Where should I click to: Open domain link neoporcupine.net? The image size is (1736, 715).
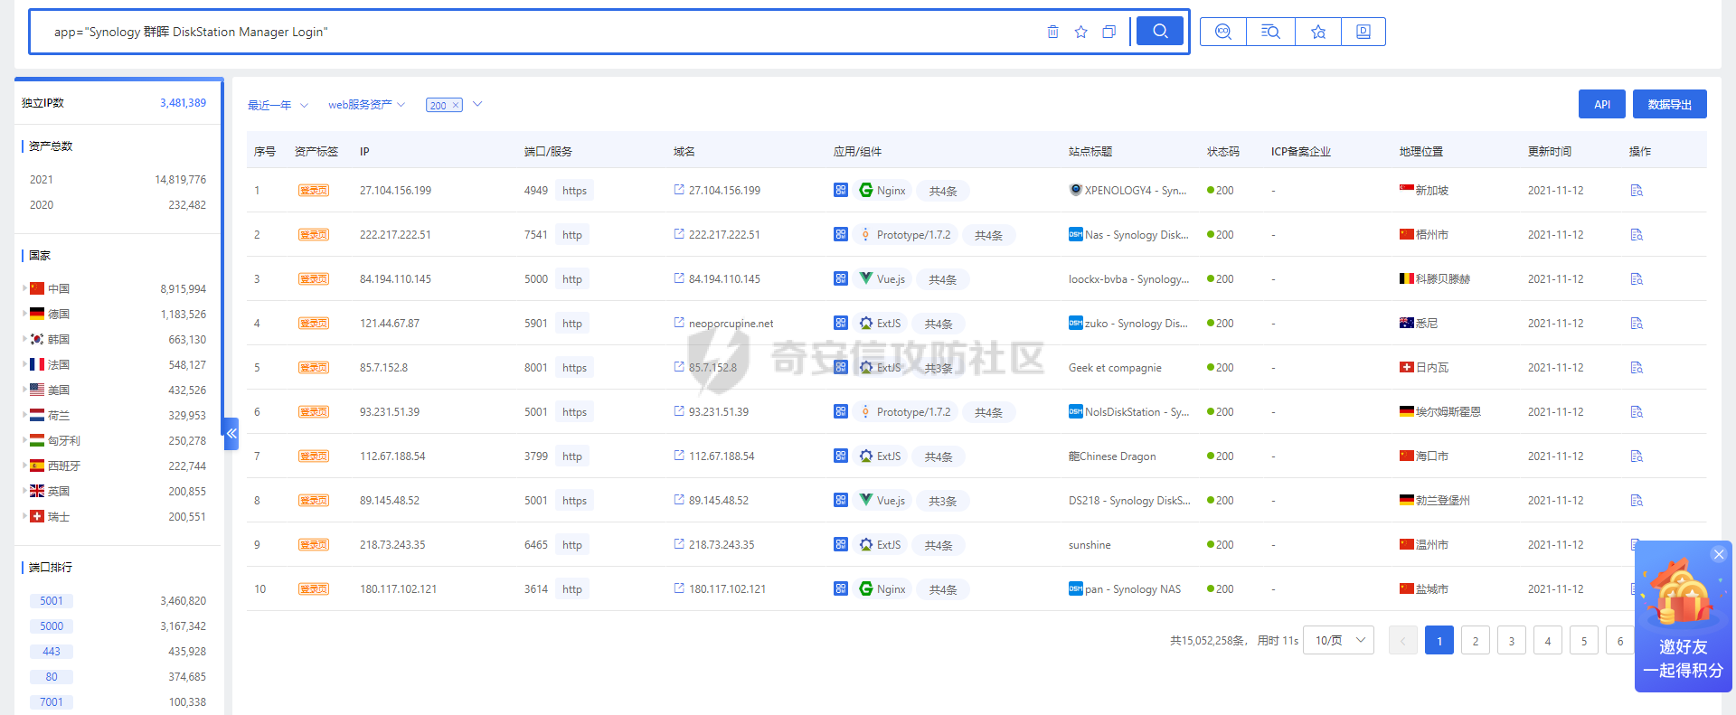pos(731,324)
